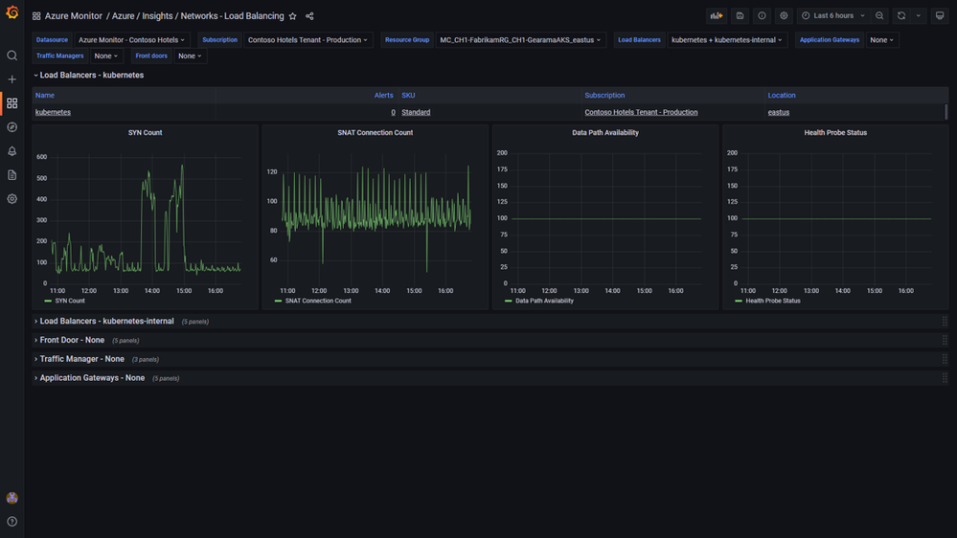Open the Alerting bell icon
957x538 pixels.
pos(11,150)
